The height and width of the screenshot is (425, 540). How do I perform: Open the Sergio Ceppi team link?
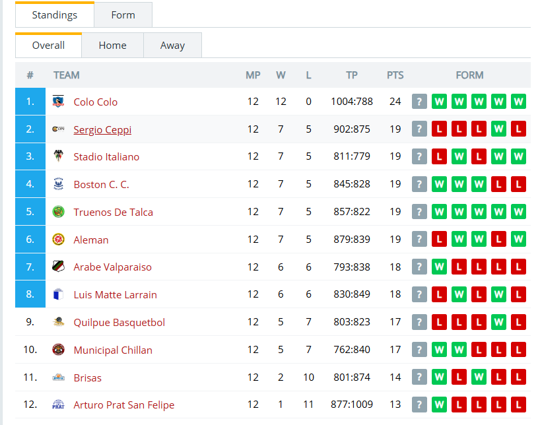click(x=102, y=129)
